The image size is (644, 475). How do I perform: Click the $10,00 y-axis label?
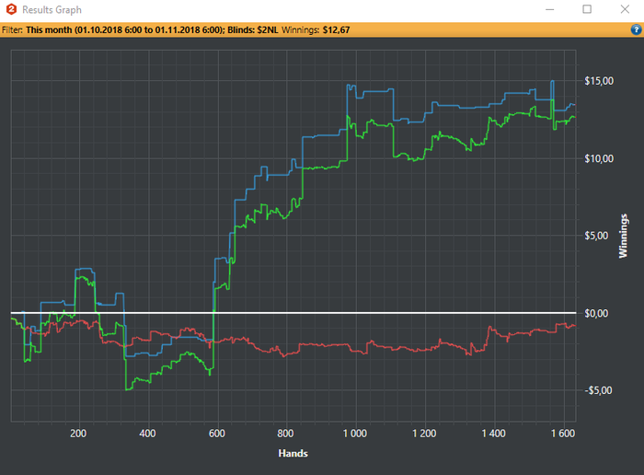coord(599,158)
